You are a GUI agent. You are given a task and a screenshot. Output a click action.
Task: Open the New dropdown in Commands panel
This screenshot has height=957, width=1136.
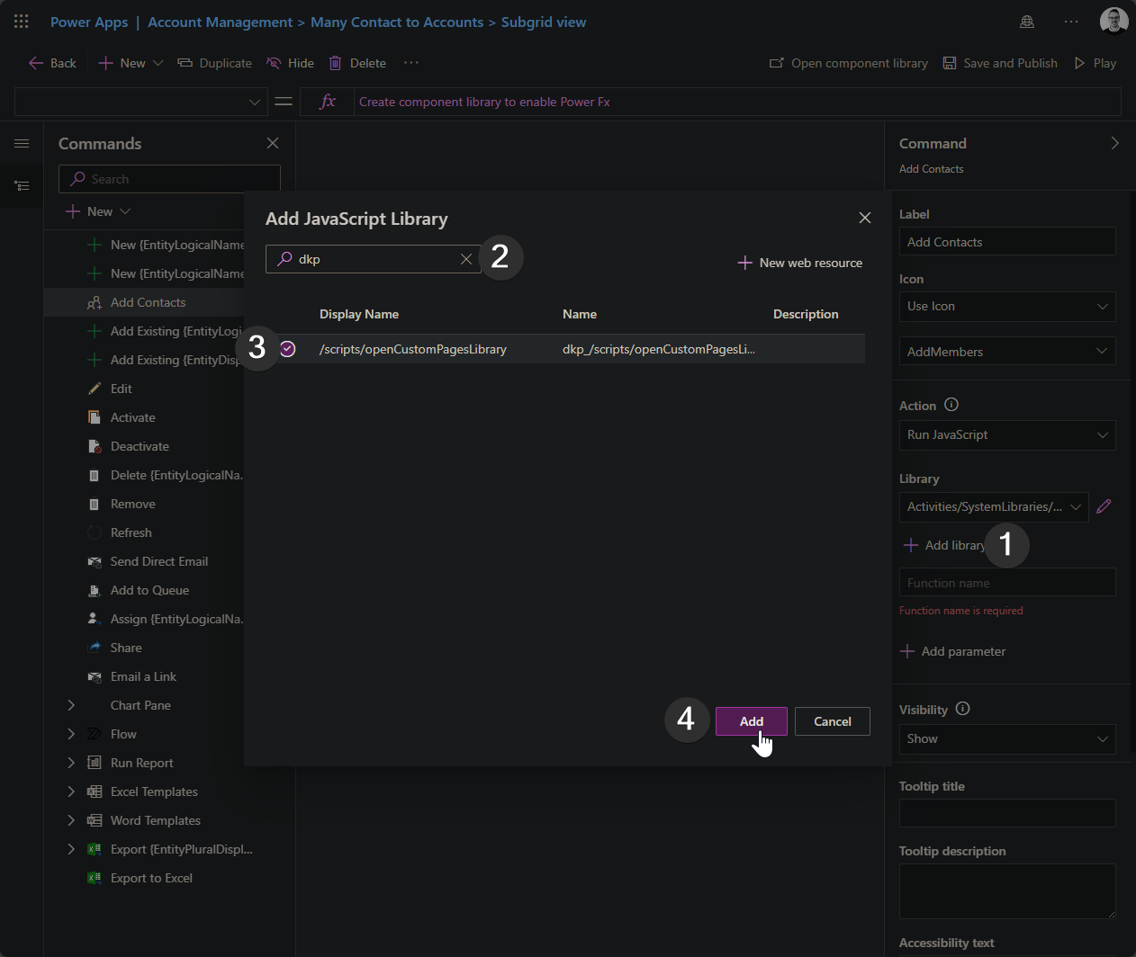coord(98,211)
